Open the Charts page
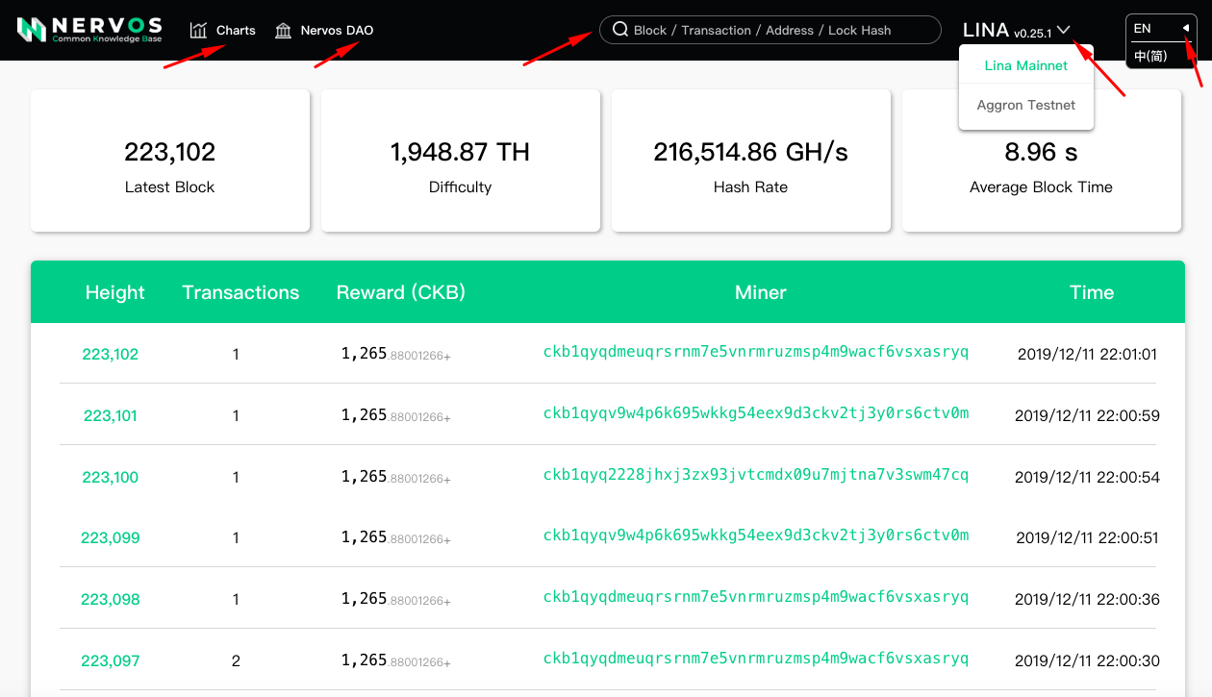This screenshot has height=697, width=1212. coord(236,31)
